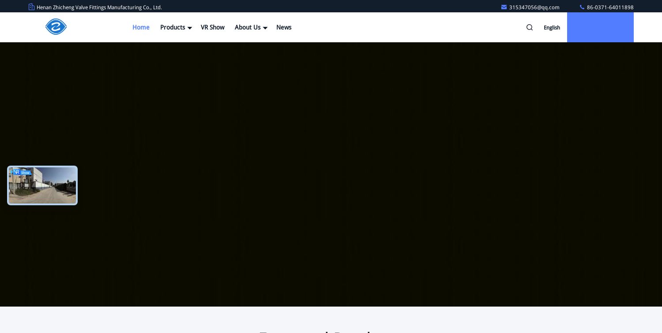Expand the About Us dropdown arrow
The height and width of the screenshot is (333, 662).
265,28
